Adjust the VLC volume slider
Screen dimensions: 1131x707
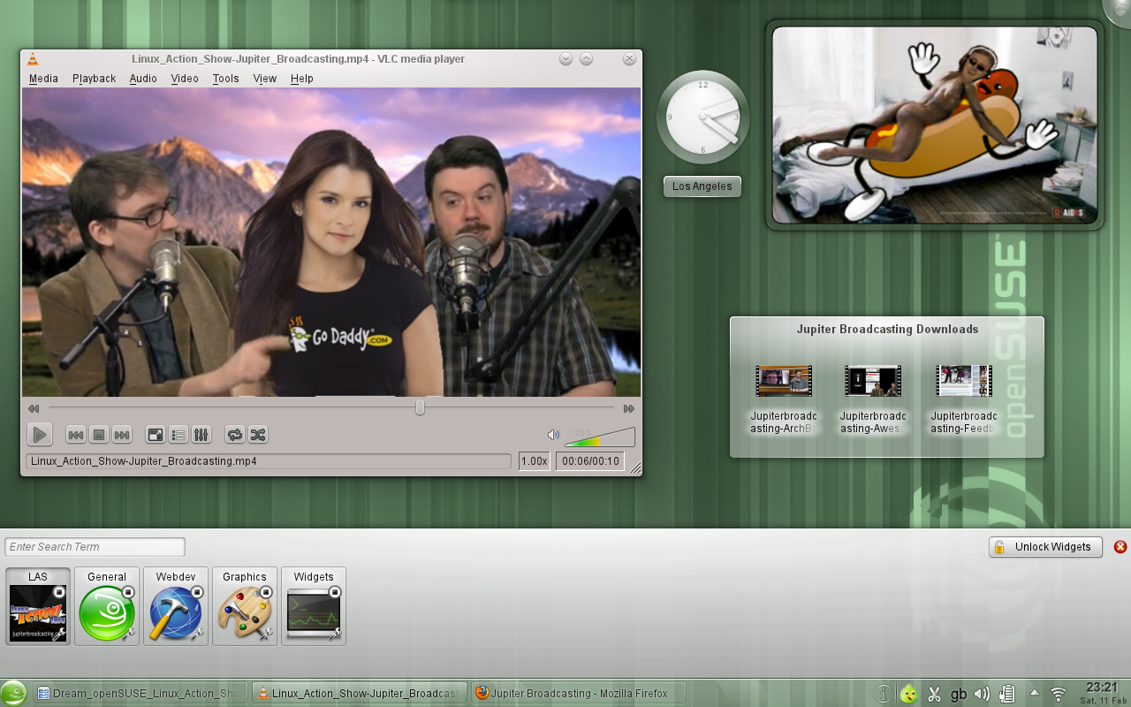click(x=600, y=437)
